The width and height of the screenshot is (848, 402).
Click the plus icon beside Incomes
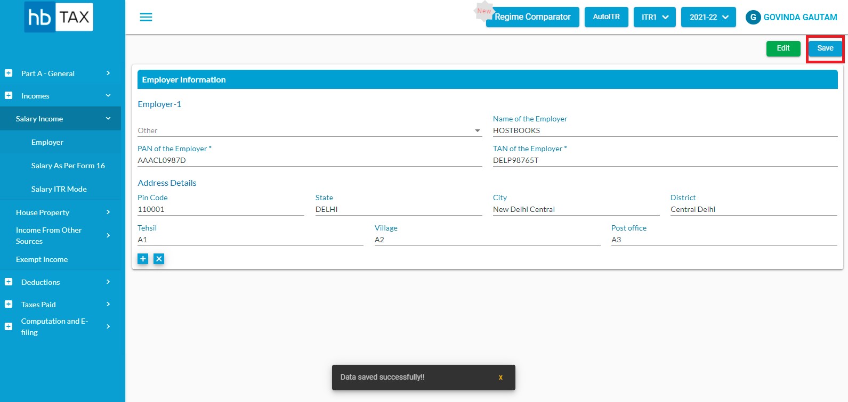coord(9,95)
